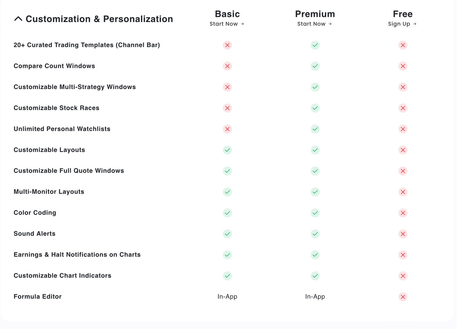This screenshot has height=329, width=457.
Task: Click Free red X for Customizable Full Quote Windows
Action: (x=403, y=171)
